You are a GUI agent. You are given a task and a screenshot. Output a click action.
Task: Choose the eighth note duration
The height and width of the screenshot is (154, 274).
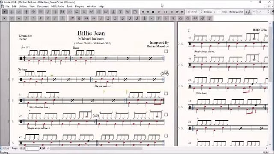click(x=115, y=18)
